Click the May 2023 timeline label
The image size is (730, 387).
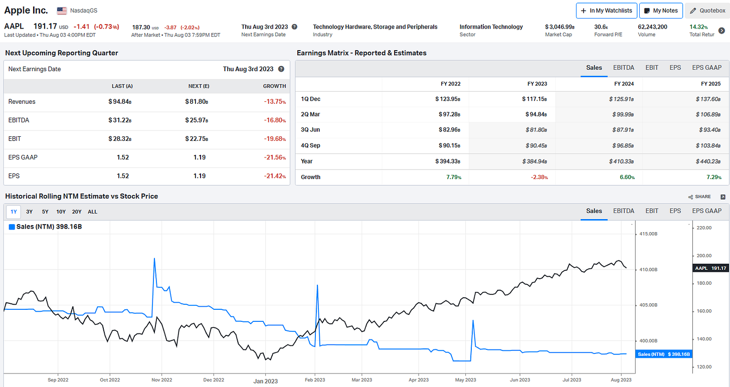[465, 380]
